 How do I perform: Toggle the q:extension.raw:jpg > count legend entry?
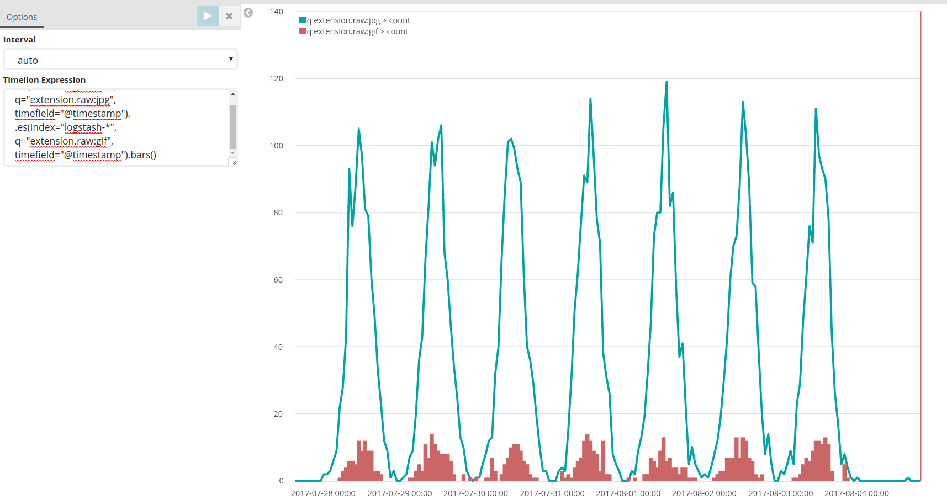coord(358,20)
